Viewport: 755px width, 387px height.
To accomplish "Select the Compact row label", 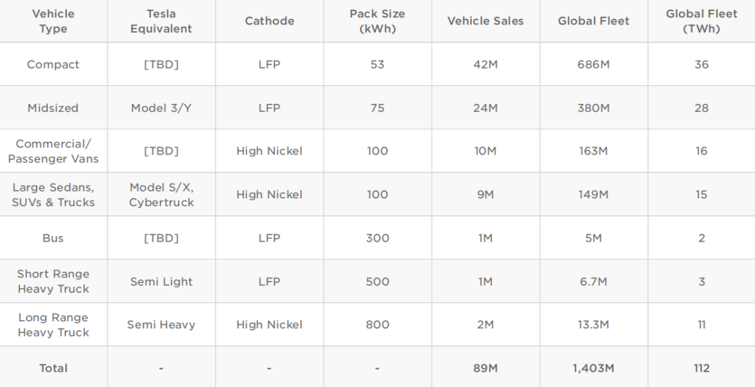I will (53, 64).
